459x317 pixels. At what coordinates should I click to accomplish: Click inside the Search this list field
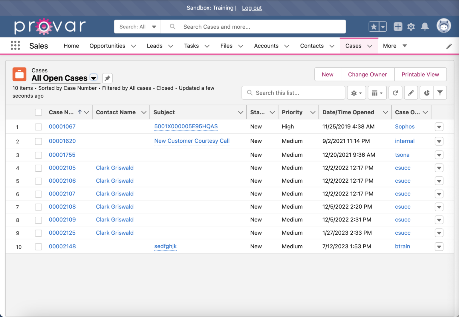click(293, 93)
